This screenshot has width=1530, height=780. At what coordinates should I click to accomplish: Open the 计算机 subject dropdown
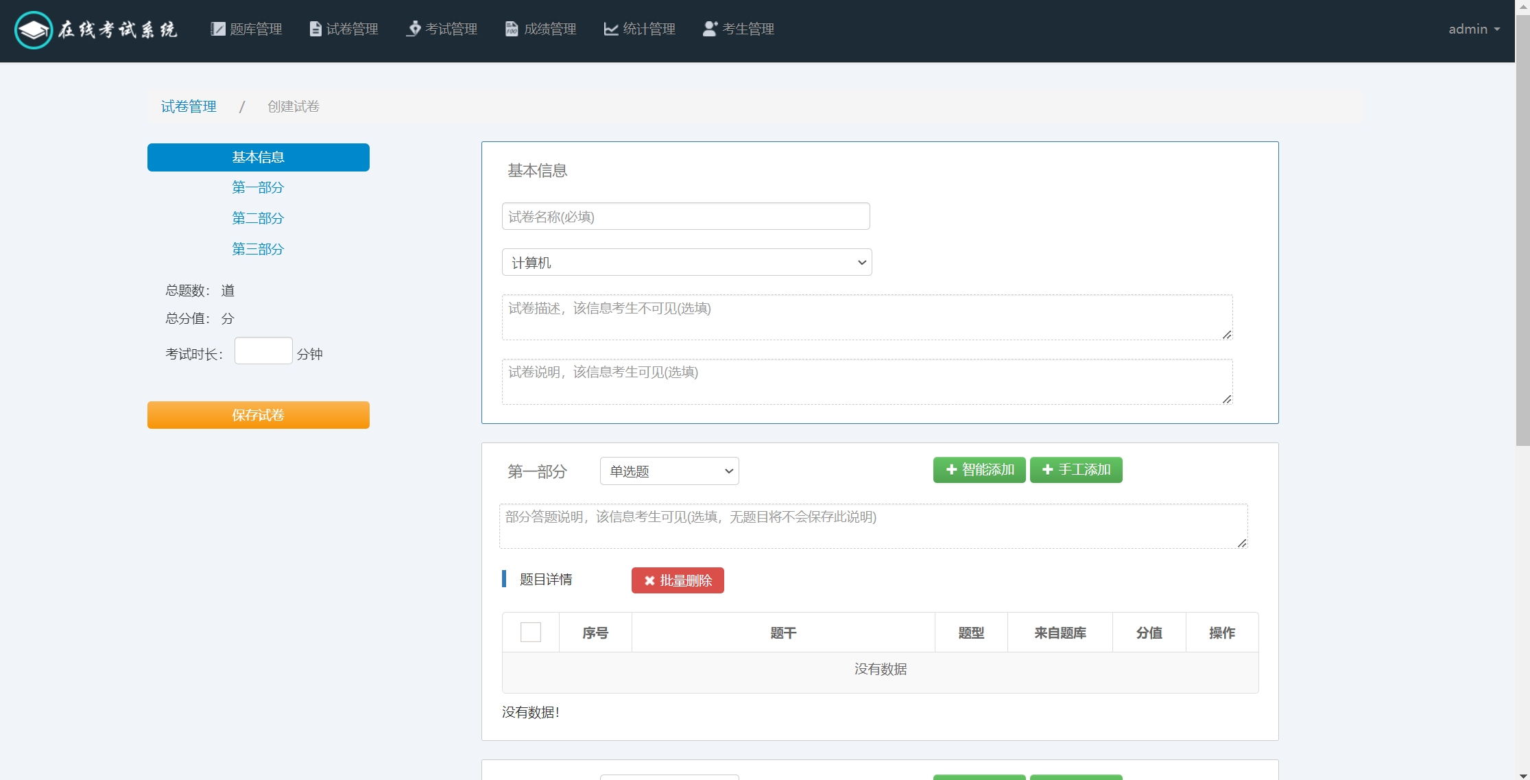click(687, 262)
